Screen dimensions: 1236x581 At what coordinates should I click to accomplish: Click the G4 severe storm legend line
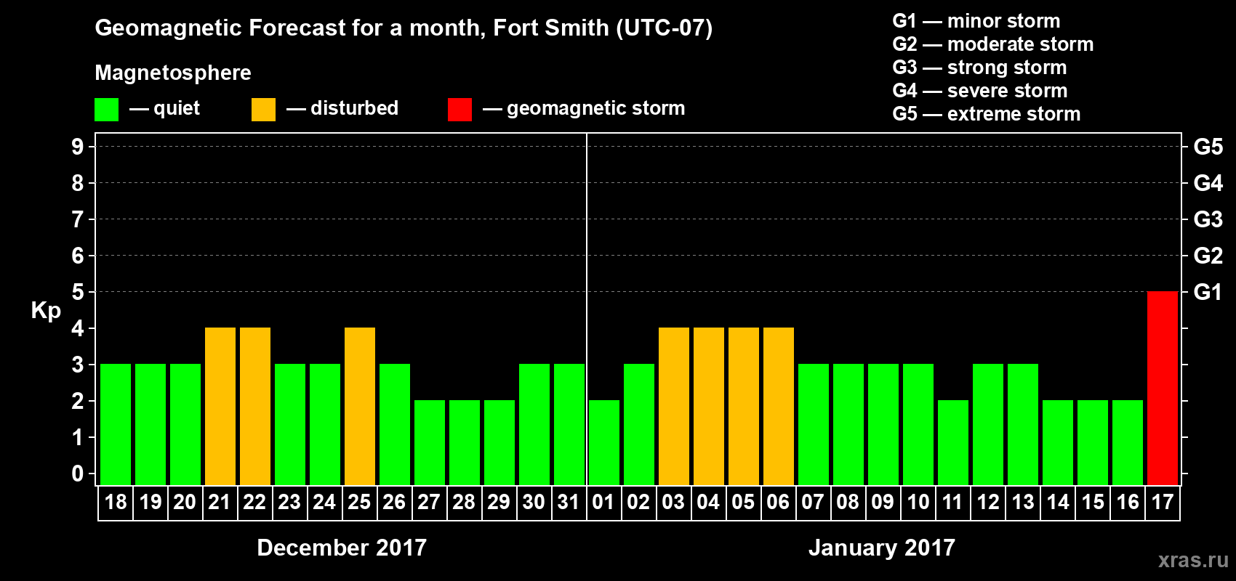tap(980, 91)
